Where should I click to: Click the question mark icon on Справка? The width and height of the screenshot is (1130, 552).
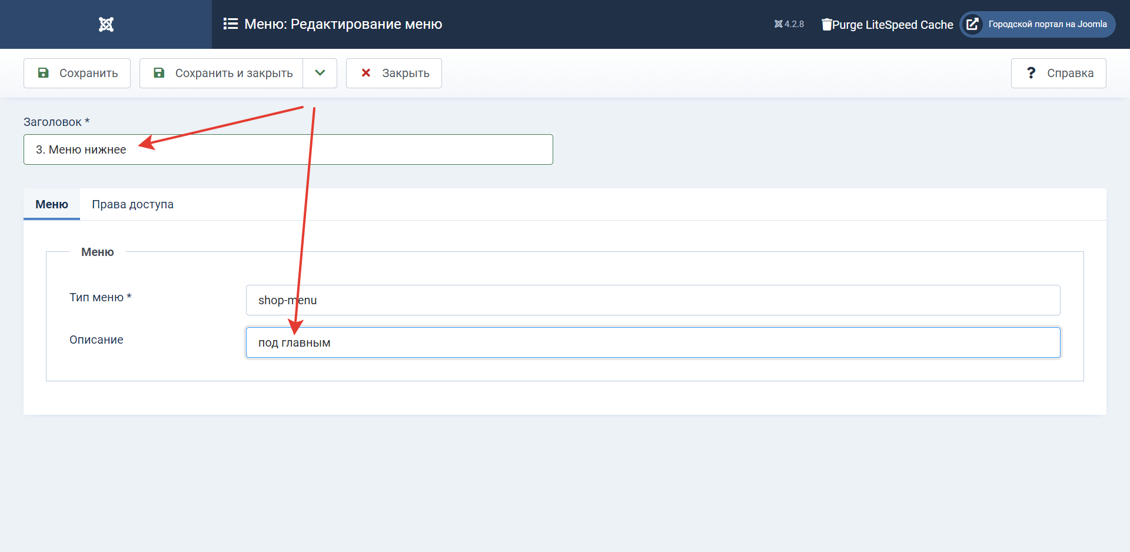coord(1031,73)
